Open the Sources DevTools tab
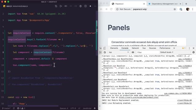The image size is (196, 110). coord(153,48)
